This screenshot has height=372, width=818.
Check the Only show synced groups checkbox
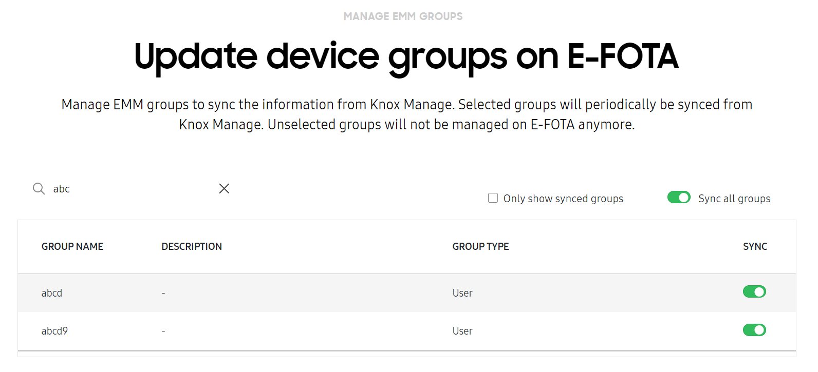pos(493,198)
